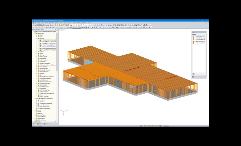Viewport: 241px width, 146px height.
Task: Click the Redo arrow icon
Action: pyautogui.click(x=53, y=25)
